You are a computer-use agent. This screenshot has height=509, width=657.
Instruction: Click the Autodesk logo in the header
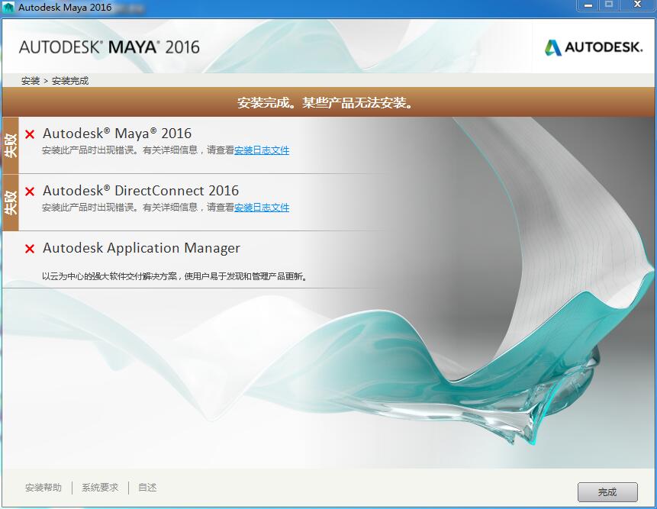(x=593, y=47)
